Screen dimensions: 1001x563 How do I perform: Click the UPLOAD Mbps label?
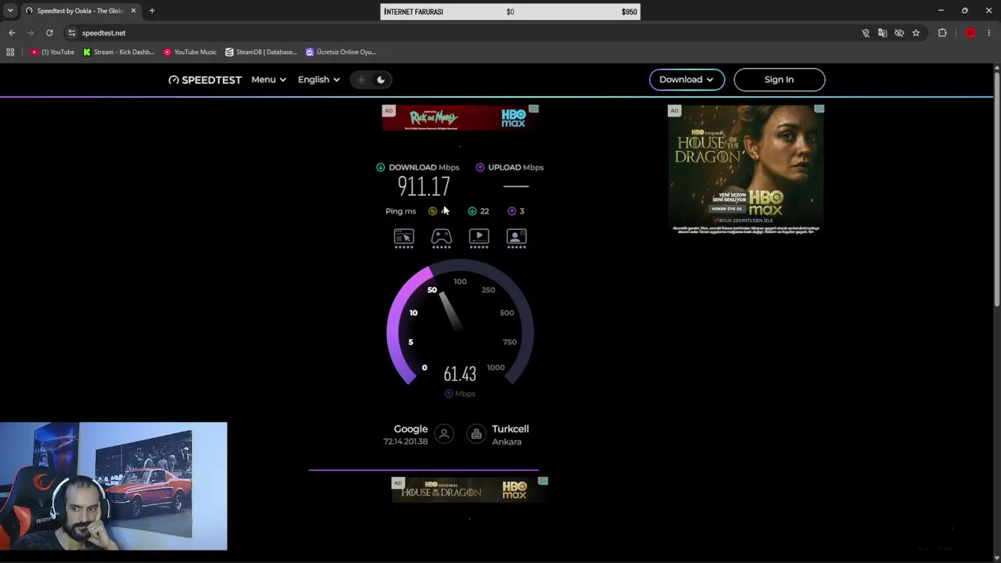pos(515,167)
